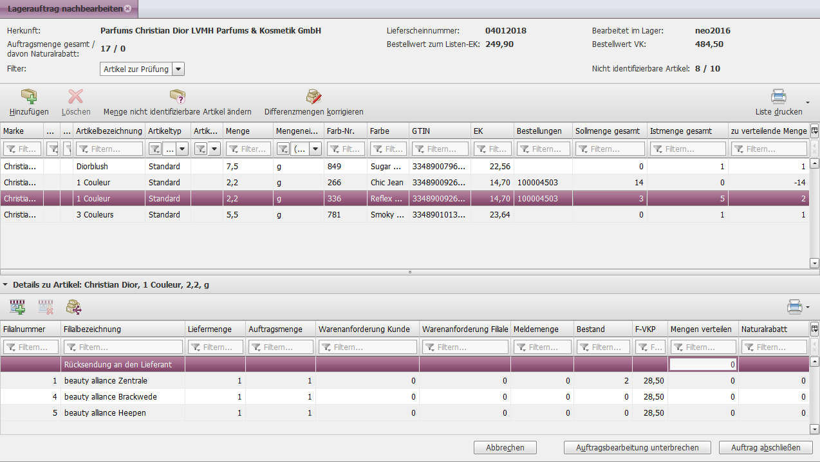
Task: Click the greyed remove-branch store icon
Action: [46, 307]
